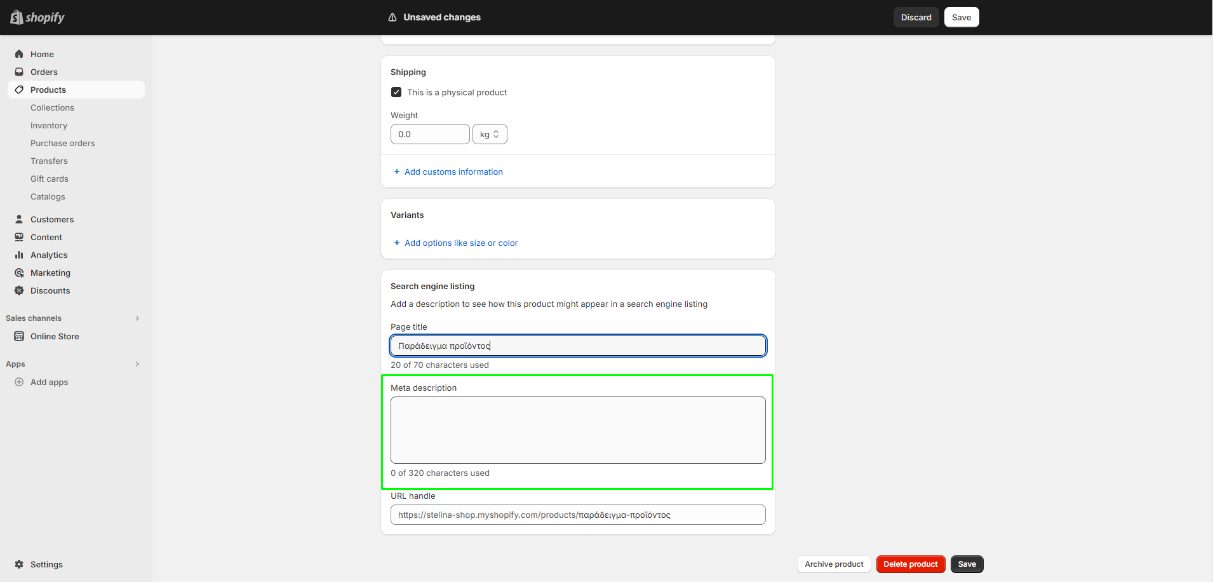Viewport: 1213px width, 582px height.
Task: Click Discard in the top bar
Action: point(916,17)
